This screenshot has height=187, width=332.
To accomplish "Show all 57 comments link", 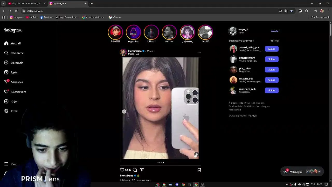I will 135,180.
